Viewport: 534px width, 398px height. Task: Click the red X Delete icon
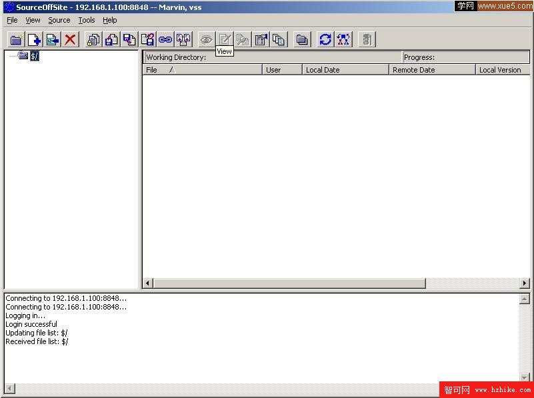(70, 40)
